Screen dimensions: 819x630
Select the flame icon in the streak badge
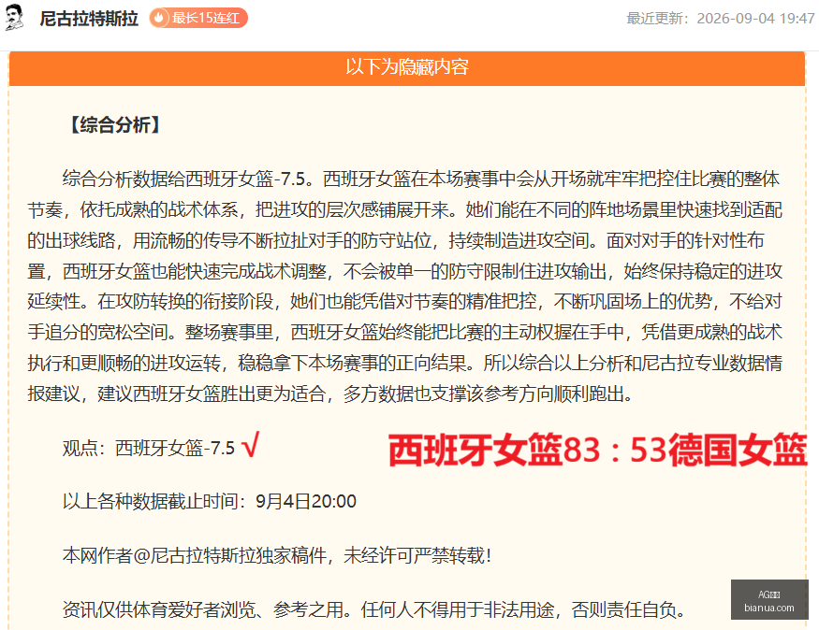[159, 19]
